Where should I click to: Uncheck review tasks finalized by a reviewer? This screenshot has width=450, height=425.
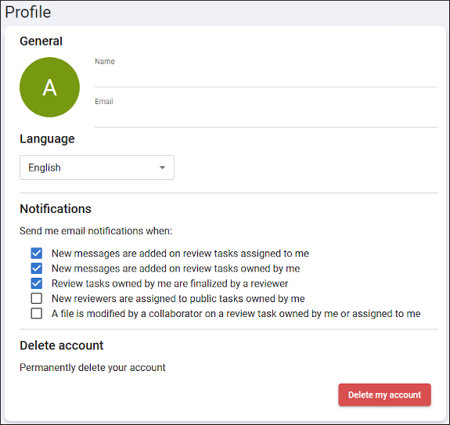click(x=37, y=283)
